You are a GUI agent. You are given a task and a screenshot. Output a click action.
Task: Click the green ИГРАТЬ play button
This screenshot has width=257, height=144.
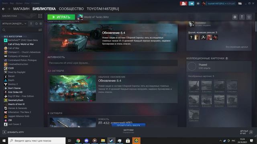click(x=61, y=17)
